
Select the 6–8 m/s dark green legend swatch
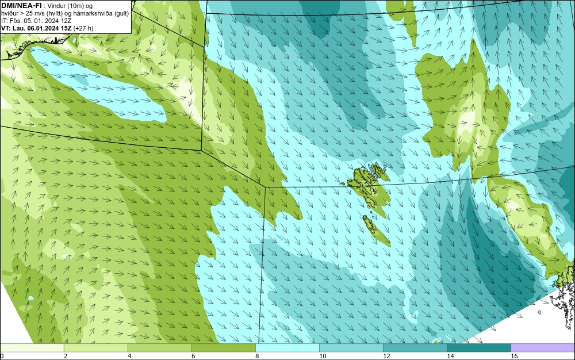click(224, 347)
